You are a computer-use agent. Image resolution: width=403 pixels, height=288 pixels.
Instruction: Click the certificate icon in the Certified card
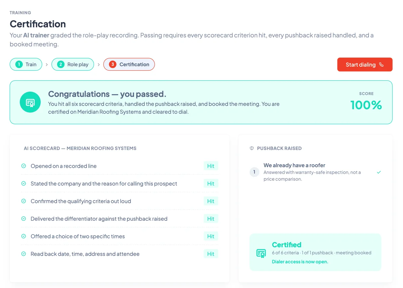(261, 253)
